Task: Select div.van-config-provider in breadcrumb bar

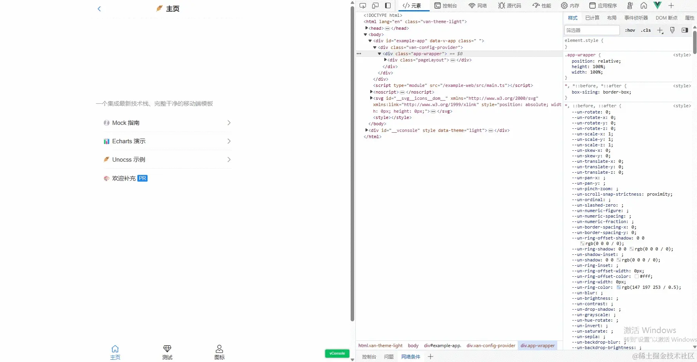Action: (x=490, y=346)
